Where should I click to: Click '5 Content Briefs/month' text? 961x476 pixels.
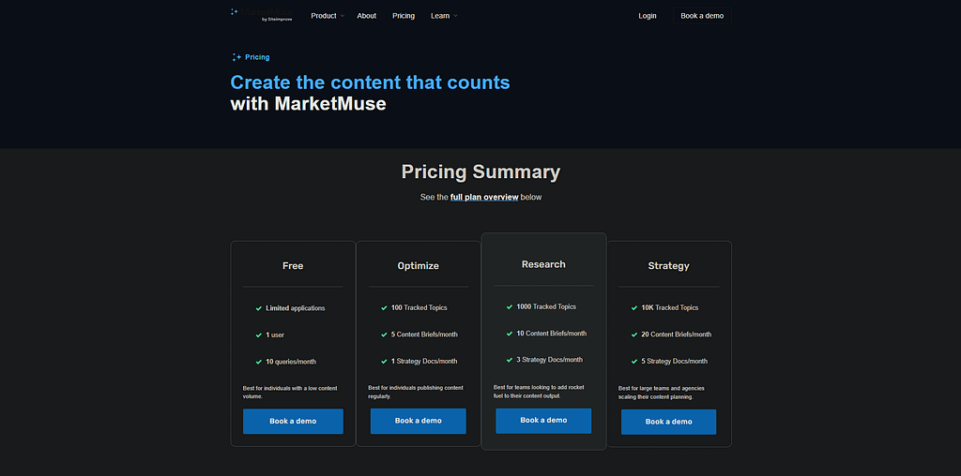pos(424,335)
